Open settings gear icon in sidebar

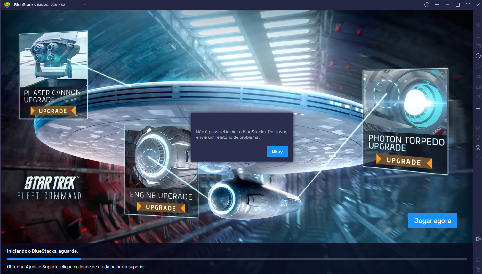point(478,239)
